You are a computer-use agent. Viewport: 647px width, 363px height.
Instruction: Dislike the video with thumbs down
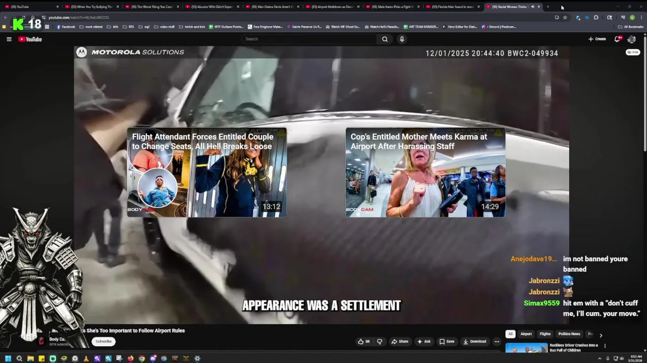click(380, 341)
